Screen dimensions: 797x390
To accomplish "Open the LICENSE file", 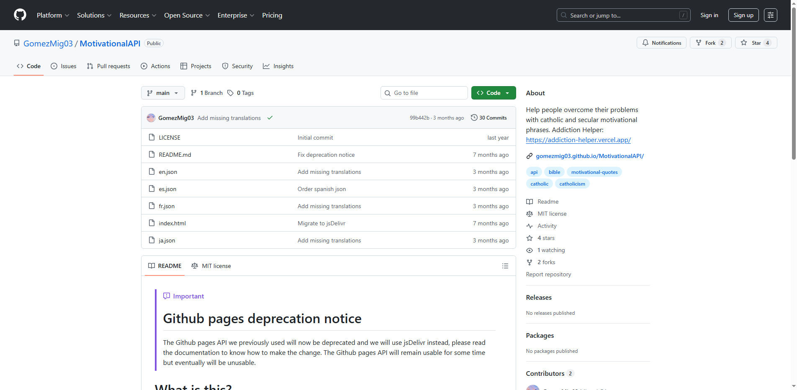I will point(170,138).
